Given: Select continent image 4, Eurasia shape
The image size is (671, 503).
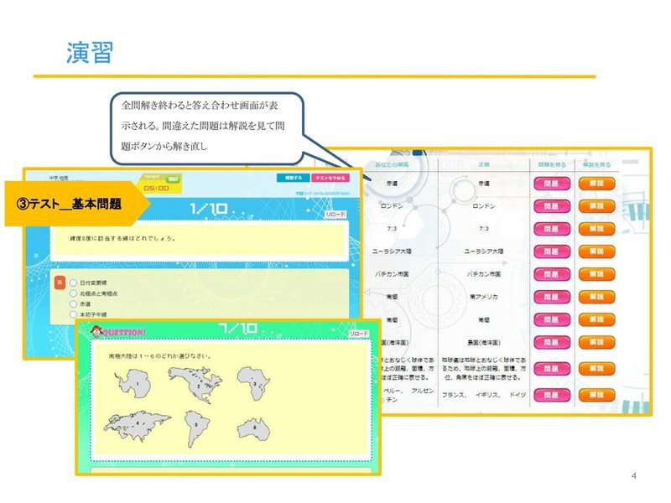Looking at the screenshot, I should 137,425.
